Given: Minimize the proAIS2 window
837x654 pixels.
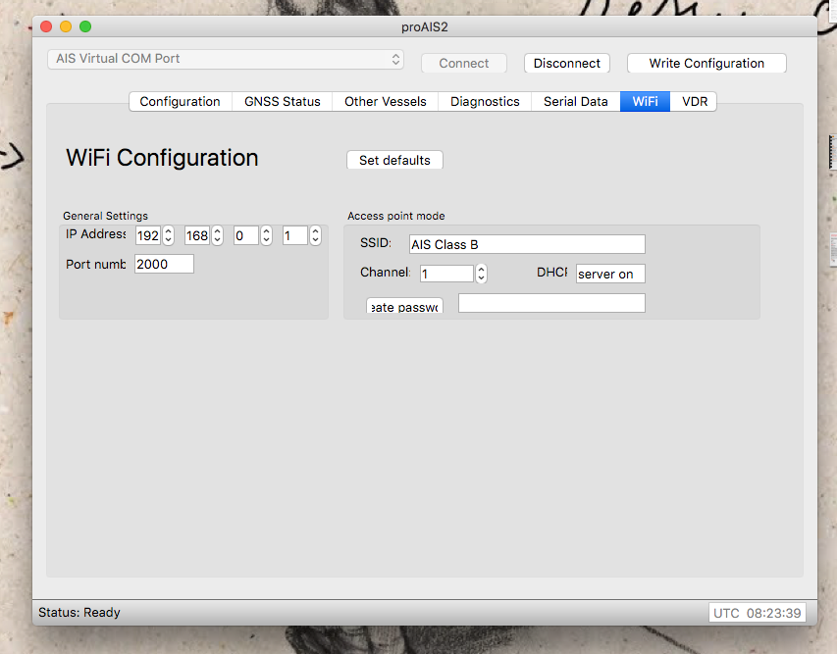Looking at the screenshot, I should [x=66, y=26].
